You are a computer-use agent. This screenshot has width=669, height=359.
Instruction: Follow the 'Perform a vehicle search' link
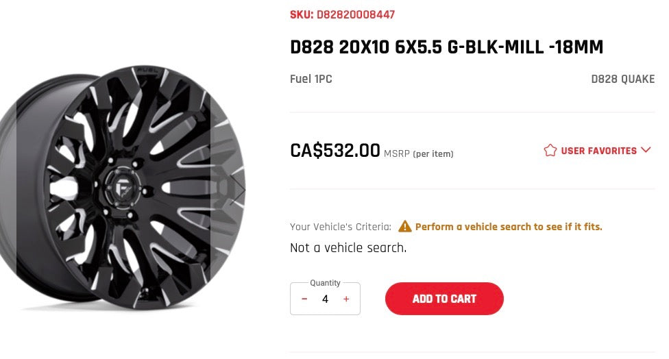508,227
